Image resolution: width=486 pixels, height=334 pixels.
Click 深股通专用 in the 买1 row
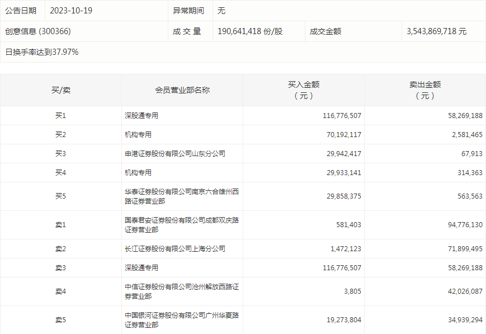tap(141, 116)
